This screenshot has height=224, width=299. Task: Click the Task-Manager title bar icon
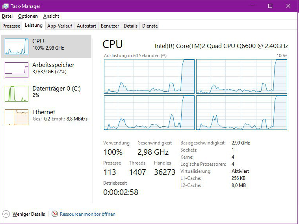pos(6,6)
